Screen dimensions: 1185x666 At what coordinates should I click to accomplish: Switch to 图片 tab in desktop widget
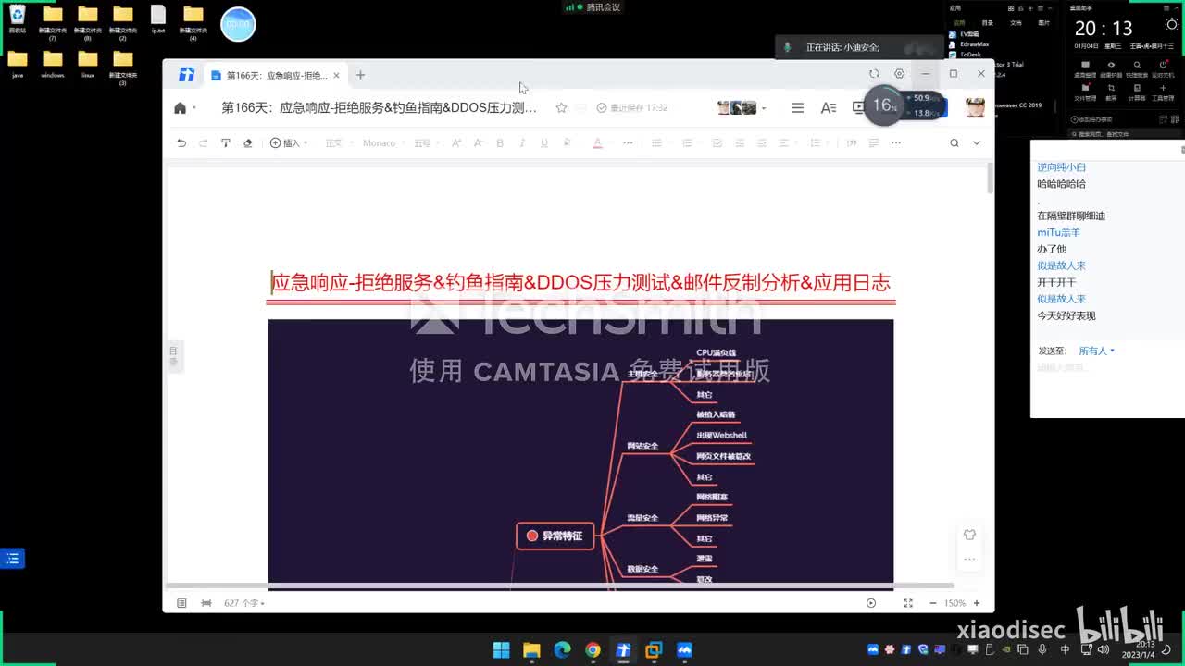(x=1044, y=22)
